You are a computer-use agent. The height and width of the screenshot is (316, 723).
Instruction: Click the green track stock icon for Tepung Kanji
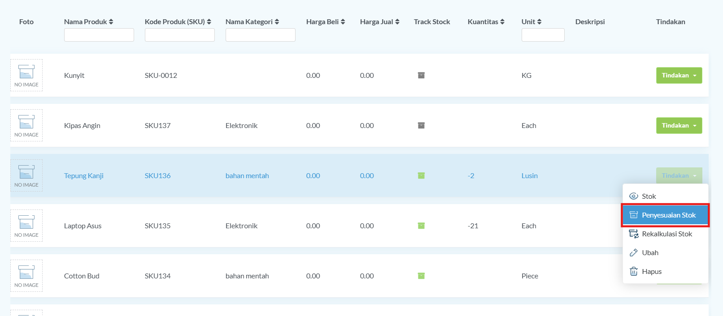(421, 175)
